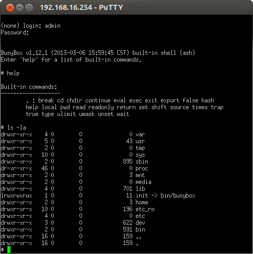Maximize the PuTTY window
This screenshot has width=253, height=254.
(x=29, y=8)
